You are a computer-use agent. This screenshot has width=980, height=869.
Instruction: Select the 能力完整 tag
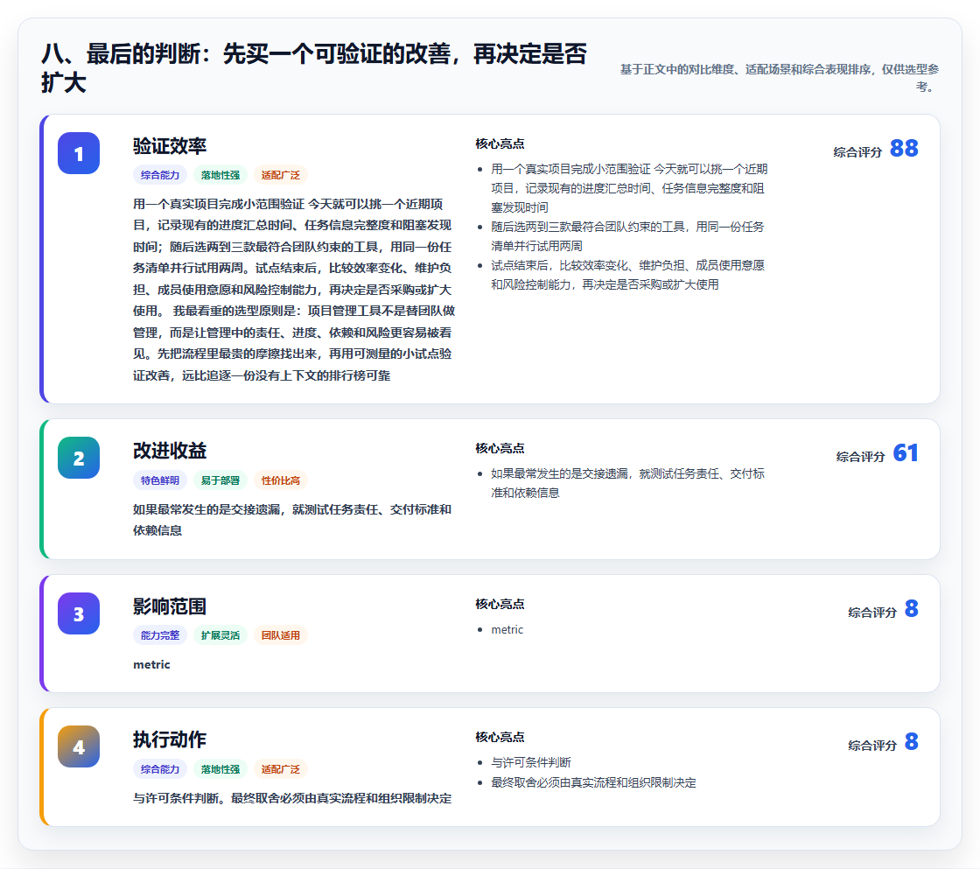click(x=160, y=635)
